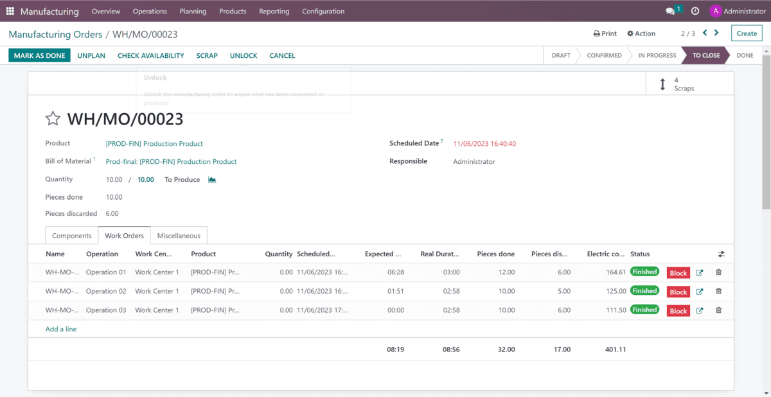771x397 pixels.
Task: Click the forecast graph icon beside Quantity
Action: click(x=212, y=179)
